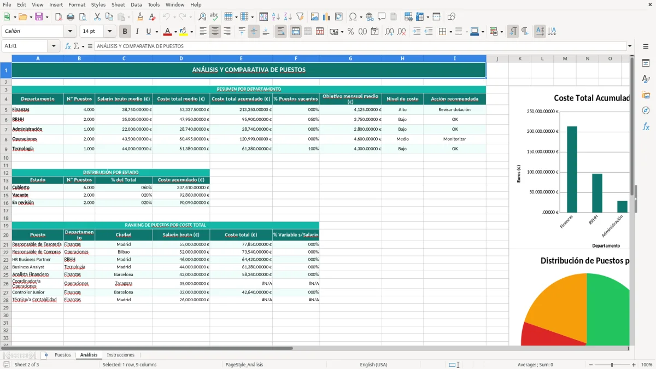Copy the selection with the Copy icon

pos(109,17)
